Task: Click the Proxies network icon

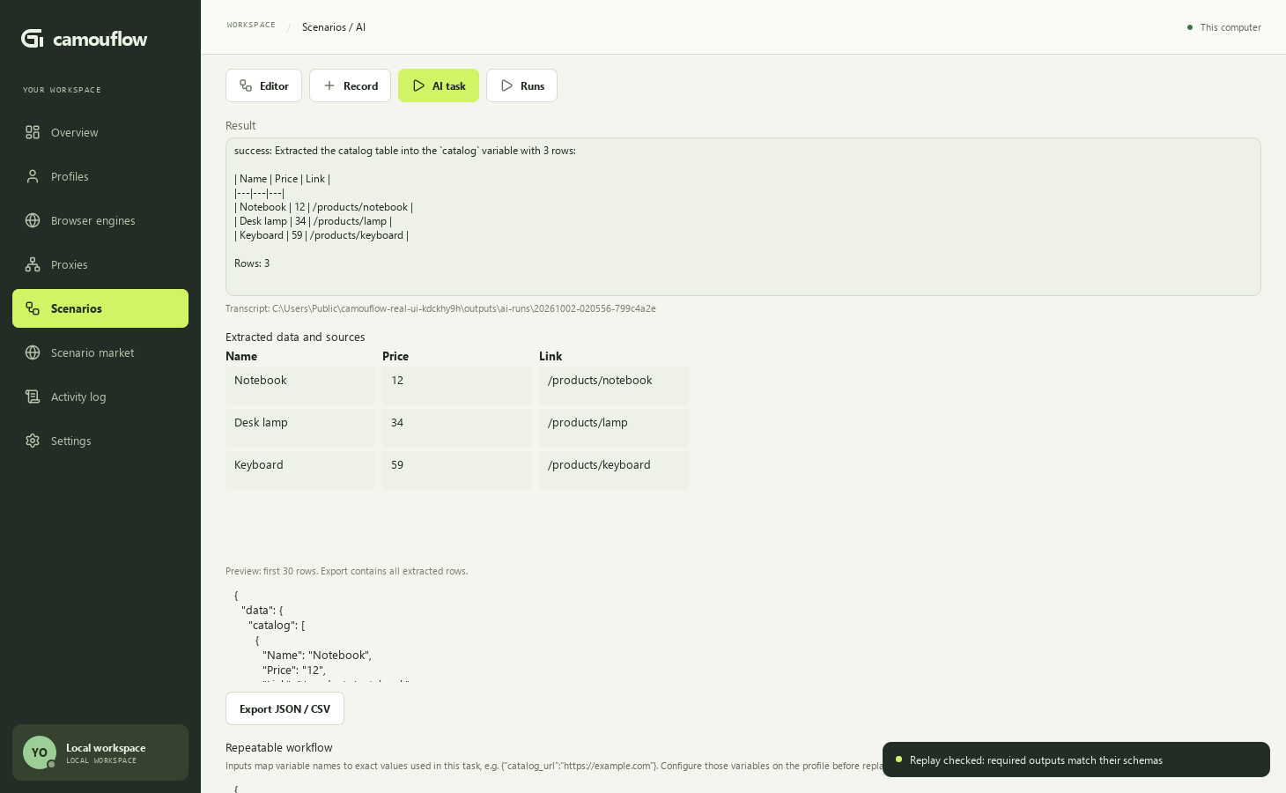Action: [33, 264]
